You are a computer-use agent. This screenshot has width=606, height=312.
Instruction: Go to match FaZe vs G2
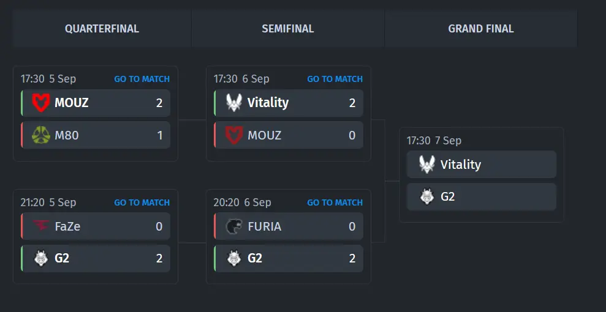pyautogui.click(x=142, y=202)
